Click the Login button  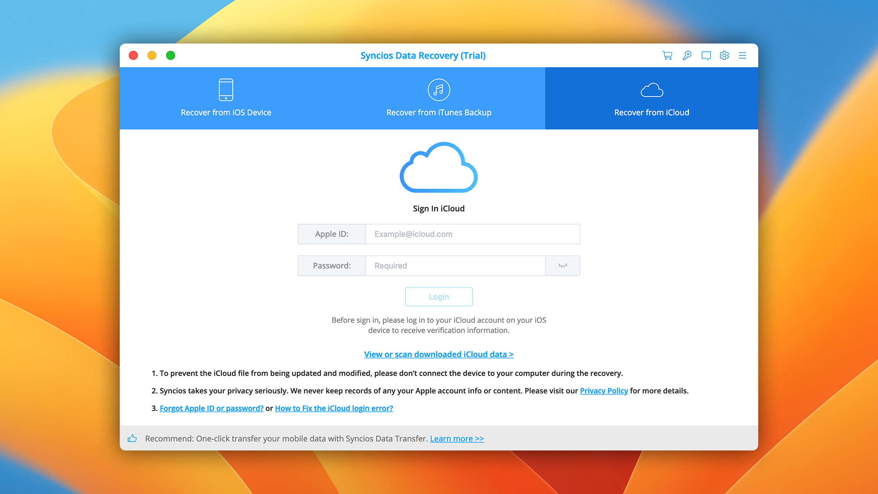coord(439,297)
